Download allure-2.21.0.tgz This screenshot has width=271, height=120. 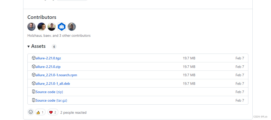click(x=48, y=58)
